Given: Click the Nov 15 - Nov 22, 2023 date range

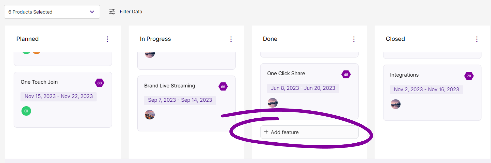Looking at the screenshot, I should tap(58, 96).
